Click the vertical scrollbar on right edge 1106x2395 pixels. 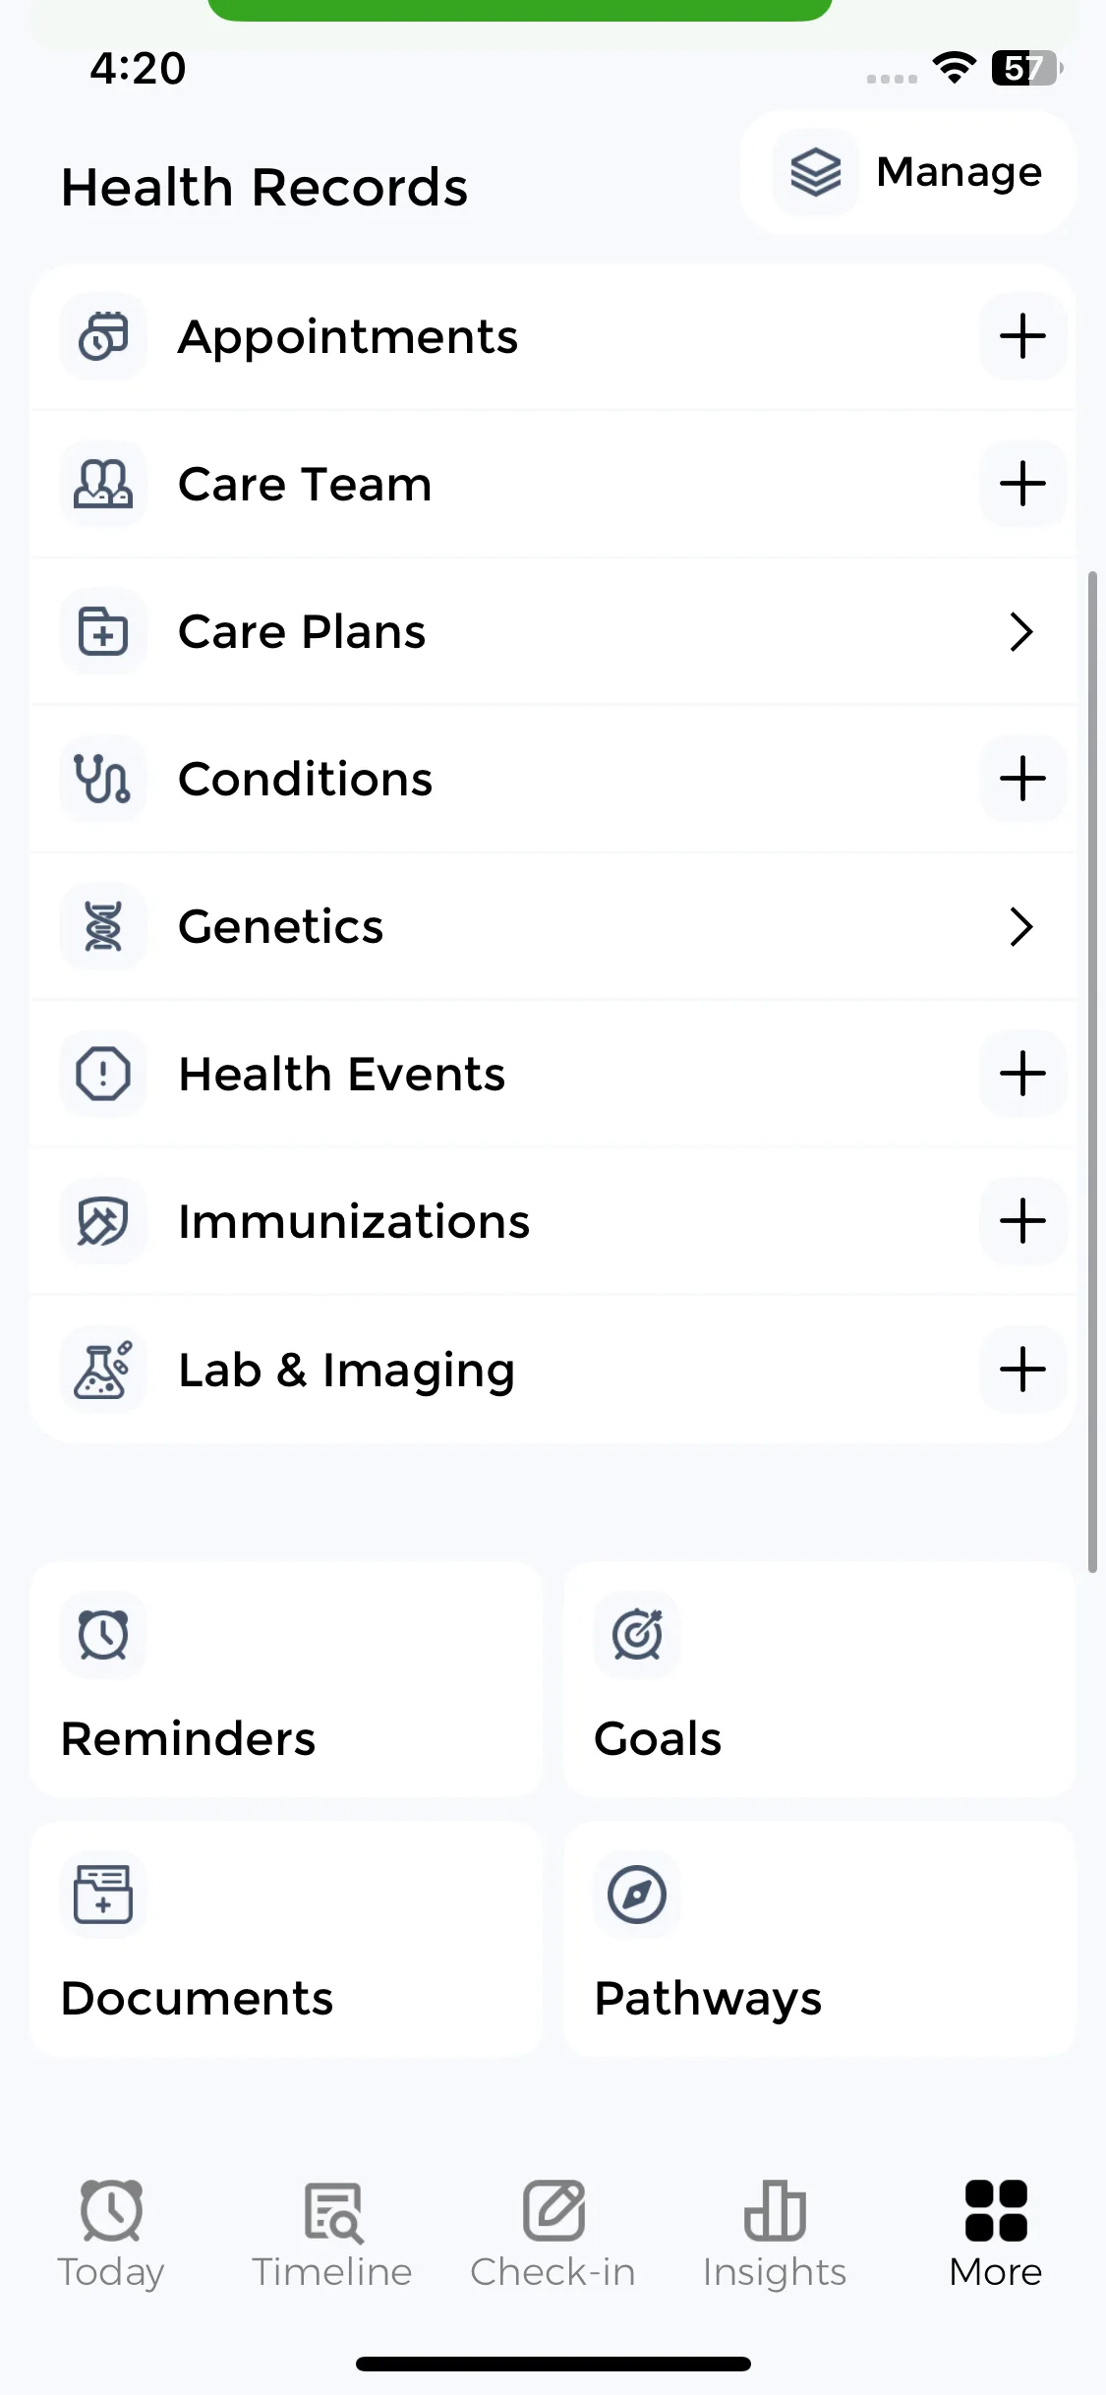(1092, 1072)
